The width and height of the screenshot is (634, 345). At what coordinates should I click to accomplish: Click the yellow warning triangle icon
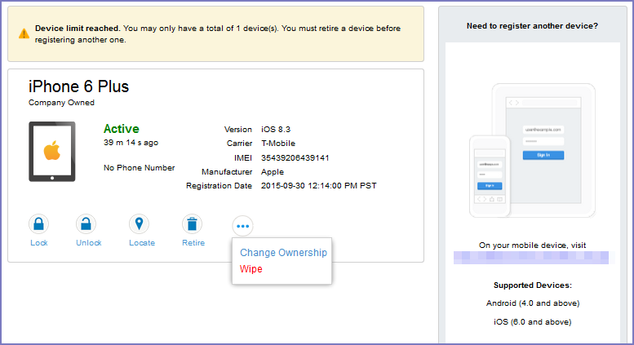coord(24,34)
